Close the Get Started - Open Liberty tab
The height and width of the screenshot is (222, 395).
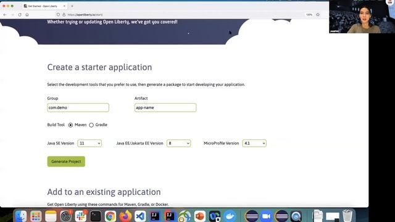pos(64,6)
